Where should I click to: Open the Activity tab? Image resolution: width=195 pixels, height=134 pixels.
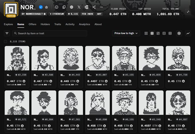[70, 24]
